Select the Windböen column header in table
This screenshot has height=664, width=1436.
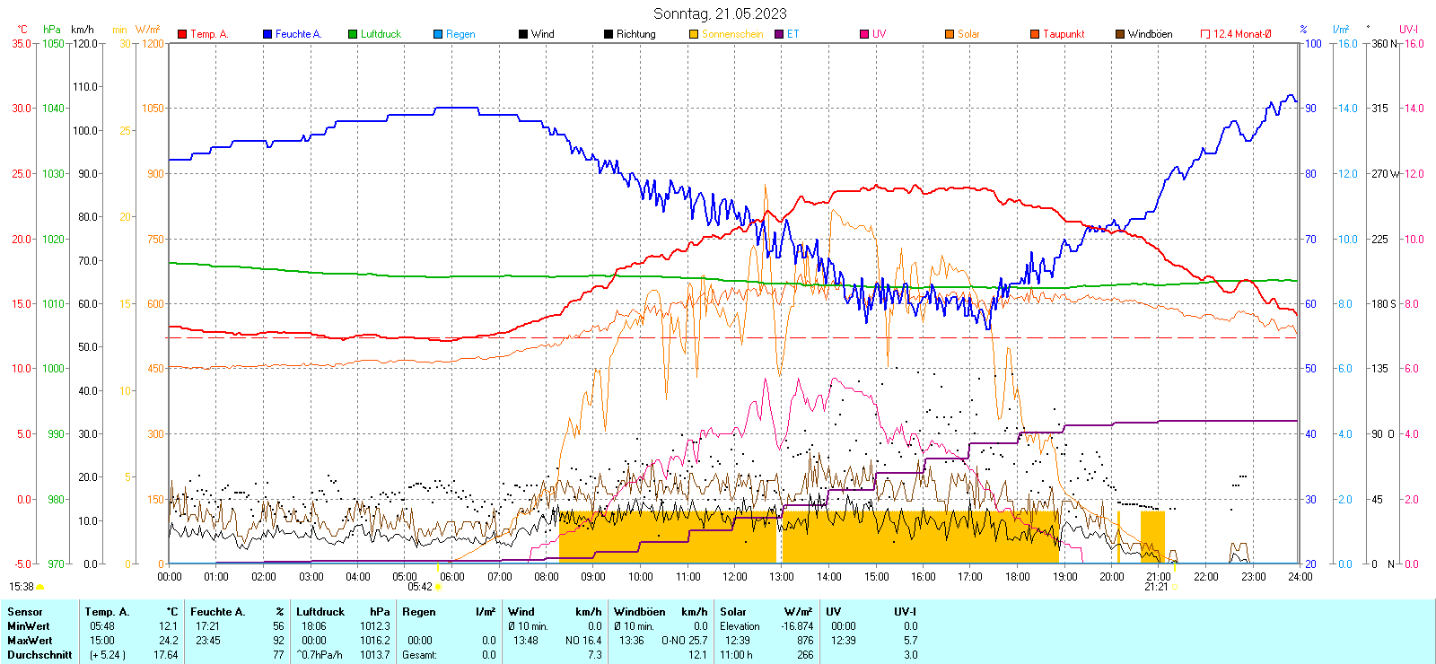tap(639, 612)
